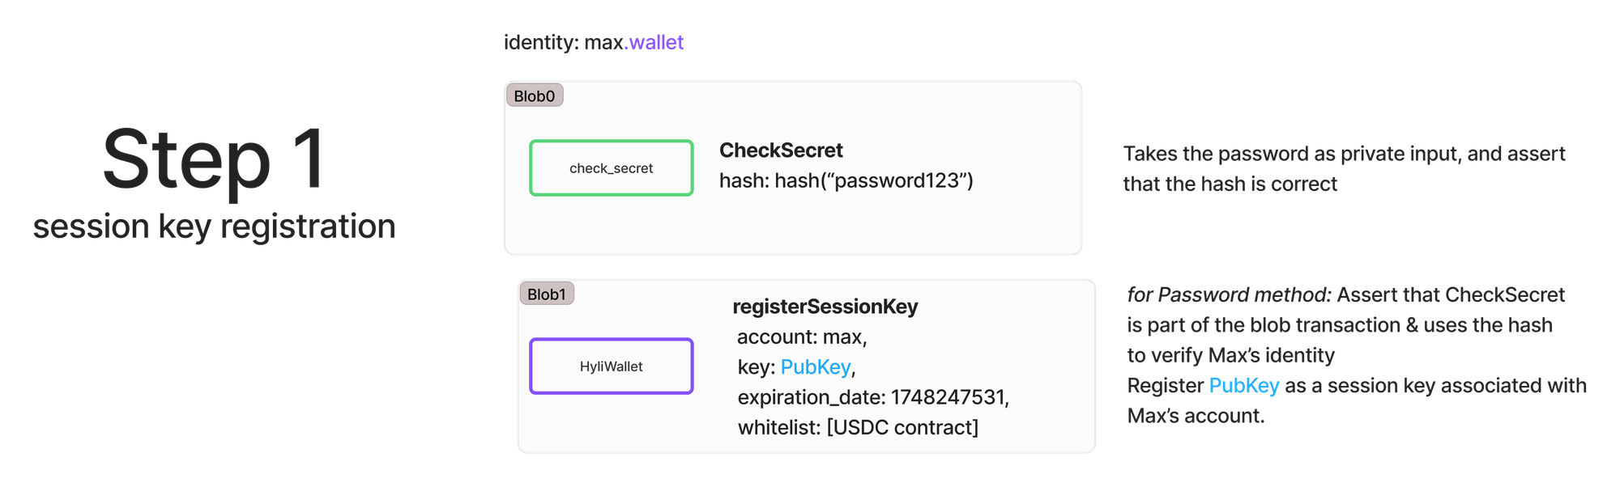The width and height of the screenshot is (1620, 487).
Task: Click 'to verify Max's identity' line
Action: pyautogui.click(x=1230, y=355)
